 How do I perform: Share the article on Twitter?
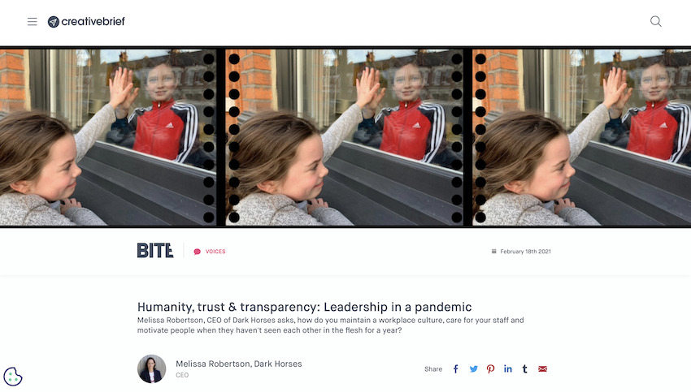click(x=473, y=369)
